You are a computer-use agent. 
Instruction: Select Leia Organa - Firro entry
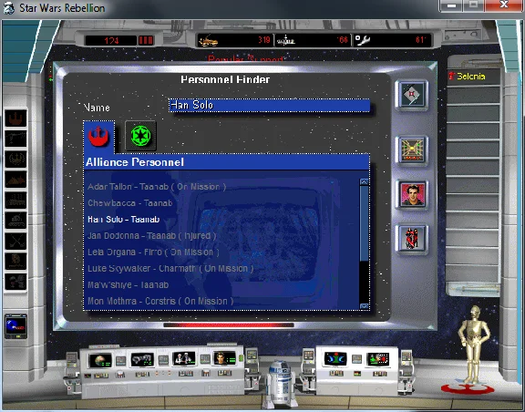coord(153,252)
